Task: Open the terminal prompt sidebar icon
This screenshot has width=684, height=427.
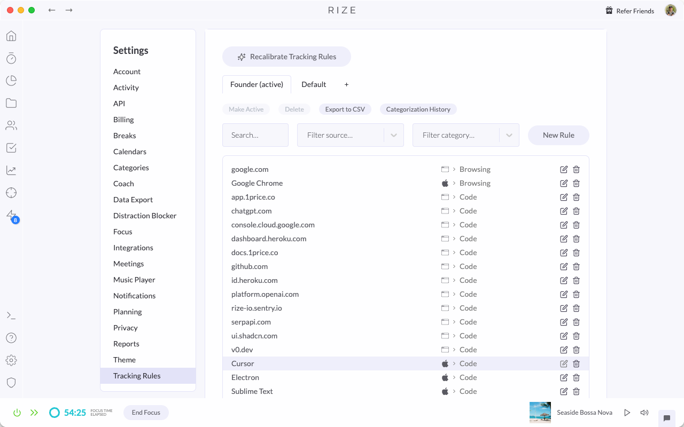Action: [11, 315]
